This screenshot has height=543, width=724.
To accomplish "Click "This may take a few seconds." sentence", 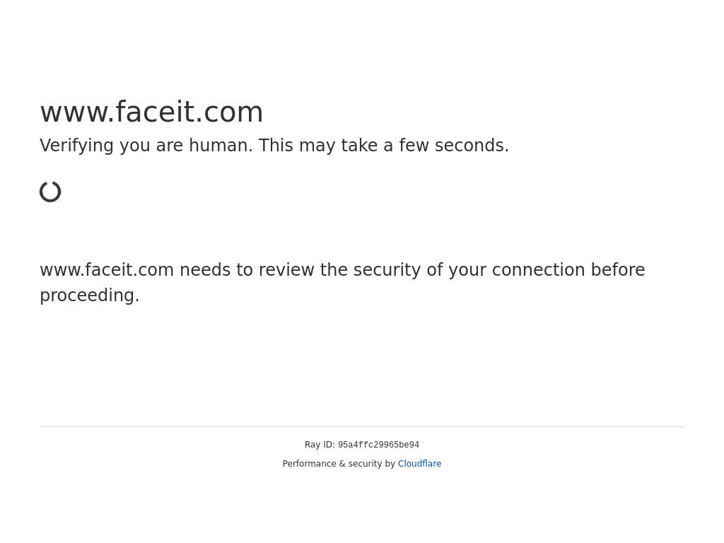I will tap(384, 146).
